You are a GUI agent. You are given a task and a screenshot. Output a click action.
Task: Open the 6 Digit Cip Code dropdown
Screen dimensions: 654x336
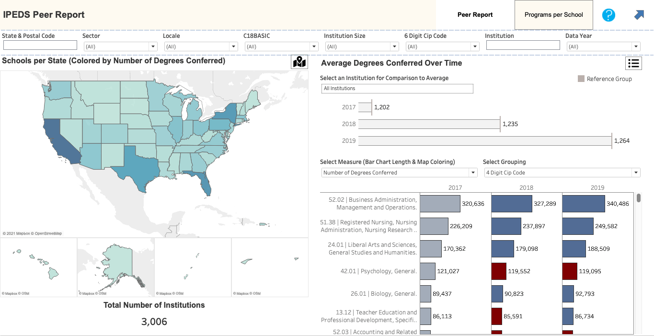click(x=442, y=46)
